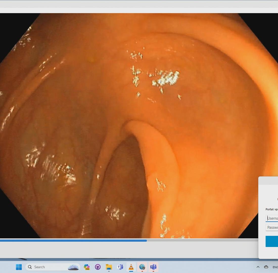The height and width of the screenshot is (273, 278).
Task: Open the globe-with-shield VPN taskbar icon
Action: point(142,267)
